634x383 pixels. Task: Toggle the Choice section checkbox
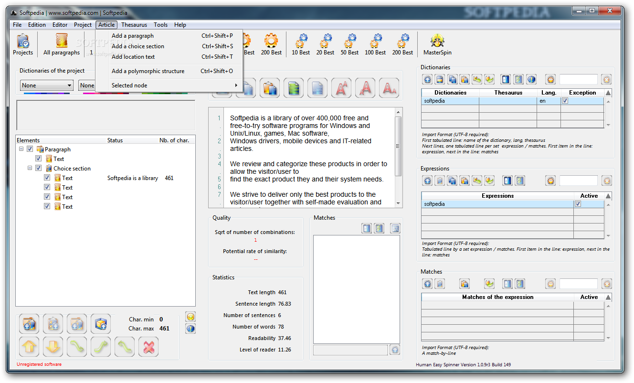39,168
